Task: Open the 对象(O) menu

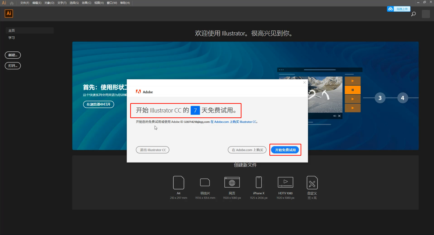Action: pos(49,3)
